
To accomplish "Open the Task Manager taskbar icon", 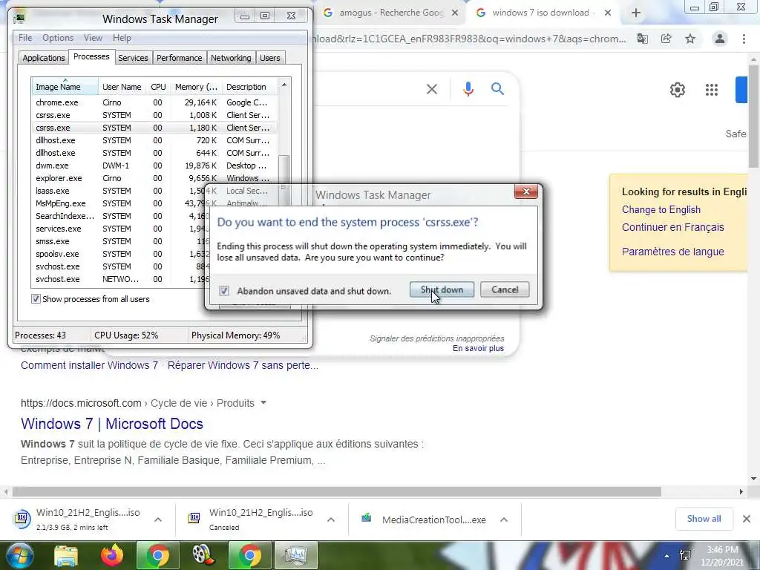I will [295, 555].
